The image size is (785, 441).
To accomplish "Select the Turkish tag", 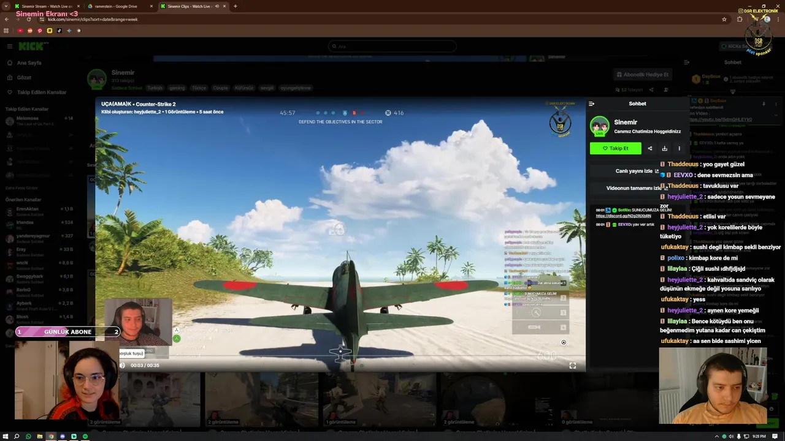I will point(155,88).
